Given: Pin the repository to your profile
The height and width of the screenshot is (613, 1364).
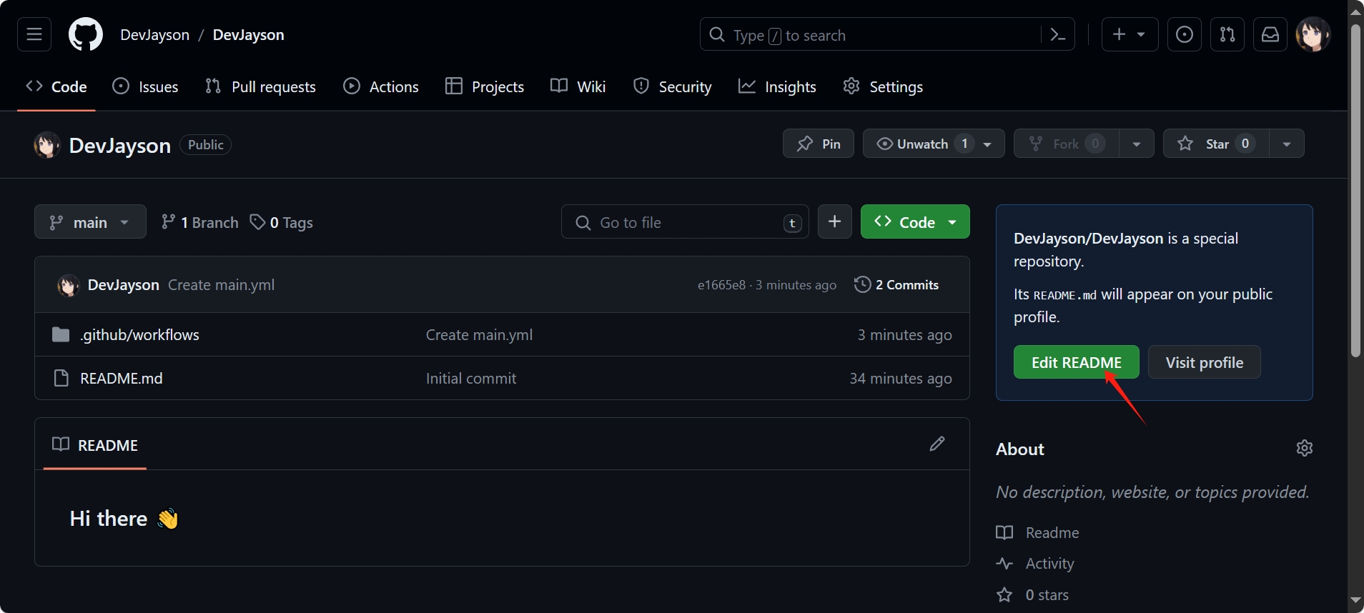Looking at the screenshot, I should click(x=819, y=144).
